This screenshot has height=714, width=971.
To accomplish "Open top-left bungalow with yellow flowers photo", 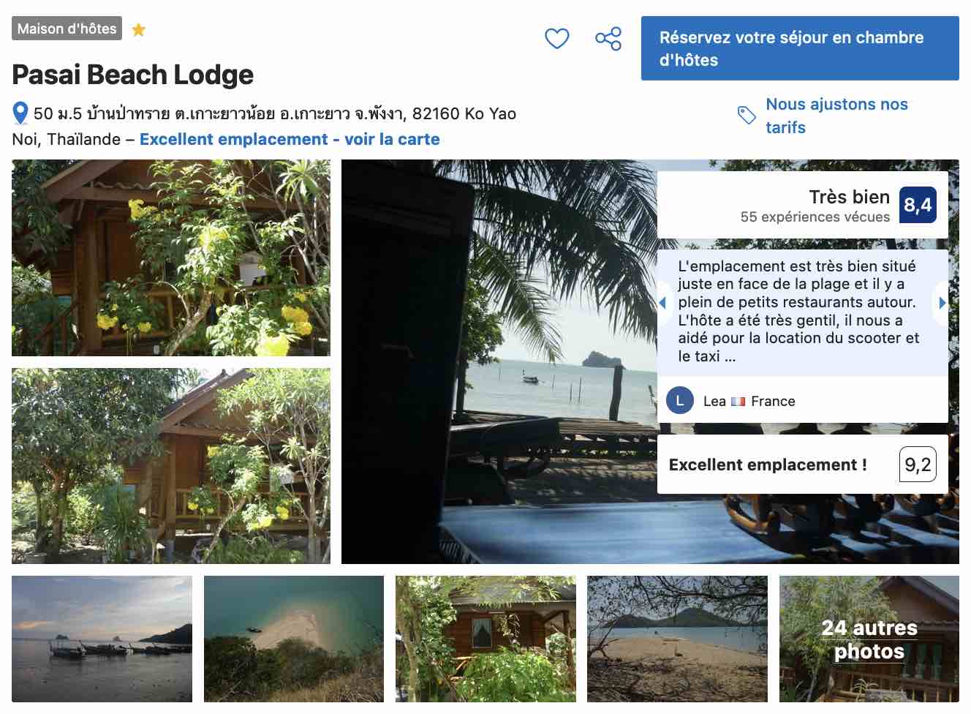I will [x=171, y=258].
